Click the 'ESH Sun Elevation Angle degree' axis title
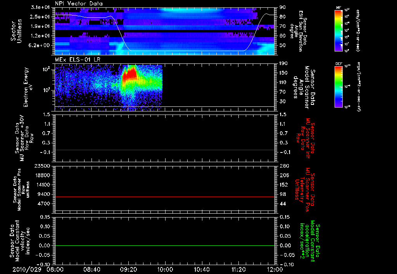Screen dimensions: 397x274 coord(299,31)
